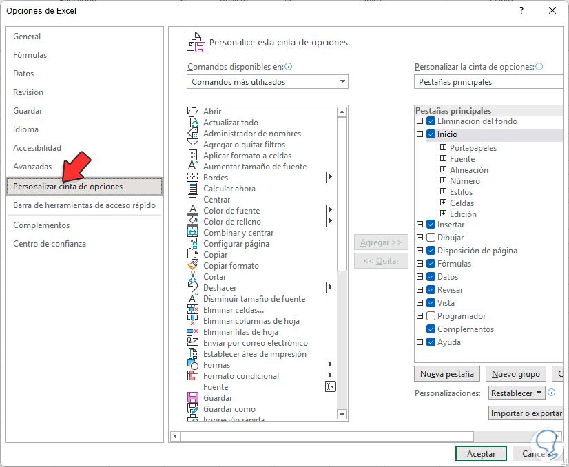Expand the Ayuda tab node

pos(420,342)
